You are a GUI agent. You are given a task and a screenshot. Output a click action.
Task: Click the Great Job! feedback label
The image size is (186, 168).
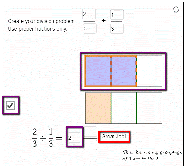pos(114,136)
